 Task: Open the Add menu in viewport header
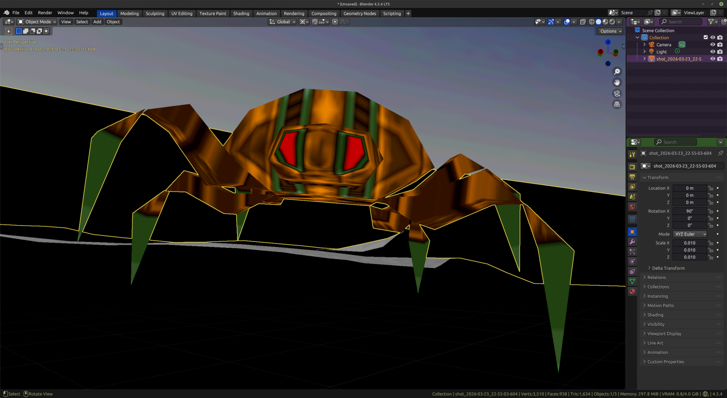pyautogui.click(x=97, y=22)
